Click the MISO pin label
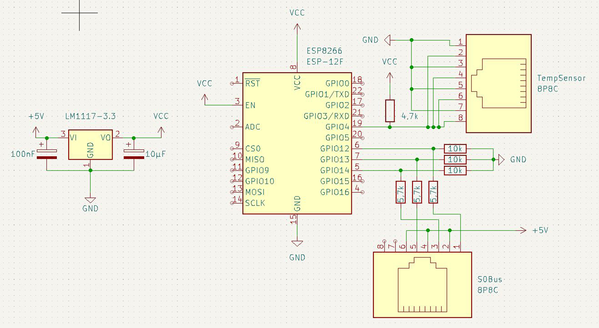599x328 pixels. coord(255,160)
